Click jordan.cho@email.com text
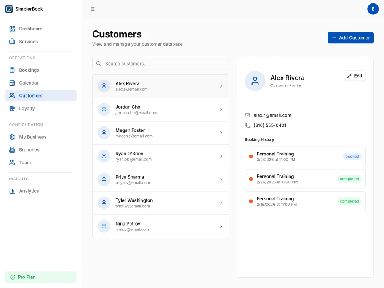Viewport: 384px width, 288px height. 136,113
